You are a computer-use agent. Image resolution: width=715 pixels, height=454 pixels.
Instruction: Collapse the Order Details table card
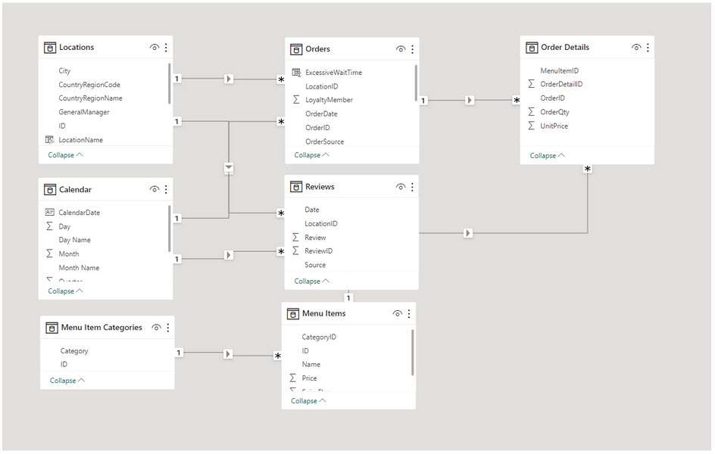[x=547, y=155]
